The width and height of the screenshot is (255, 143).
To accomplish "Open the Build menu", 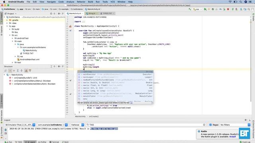I will [x=90, y=2].
